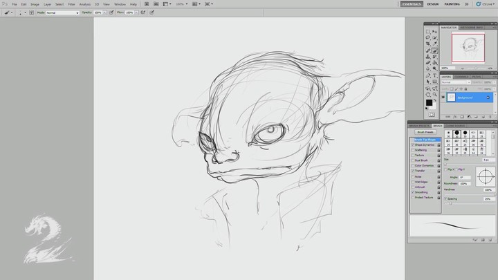Toggle the Smoothing checkbox
The height and width of the screenshot is (280, 498).
(x=413, y=192)
